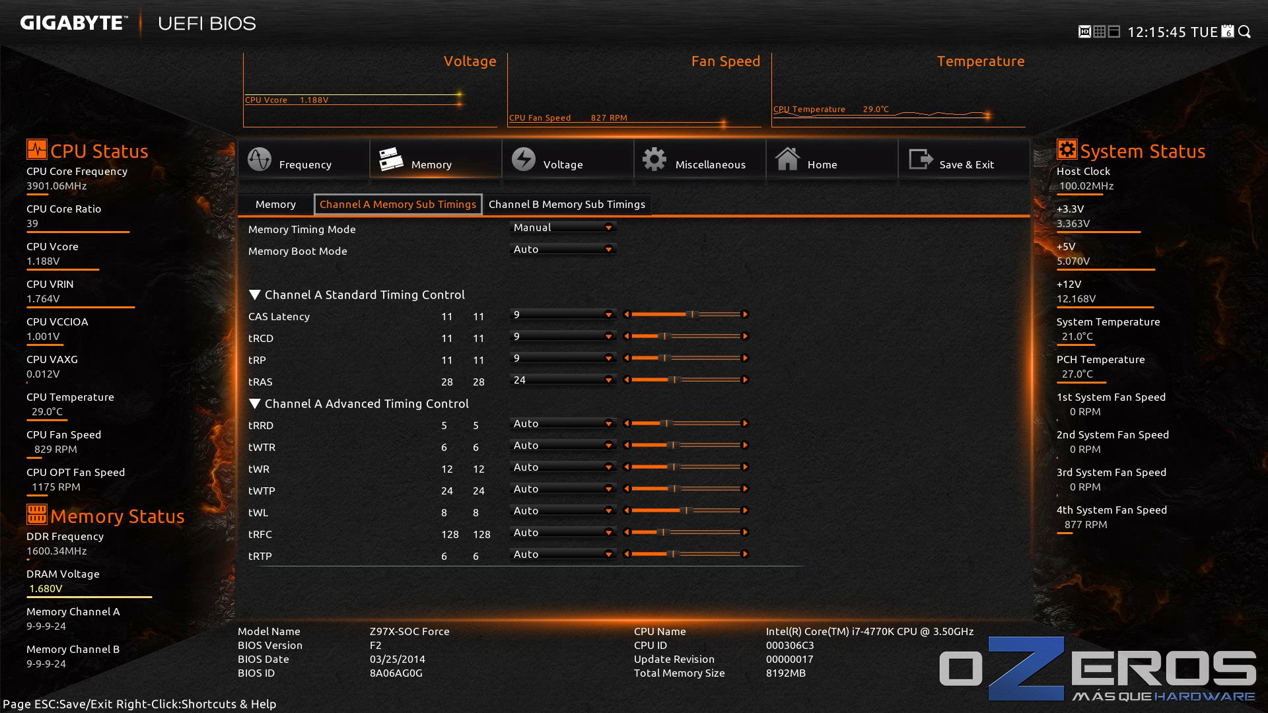Click the left arrow of the CAS Latency slider
The width and height of the screenshot is (1268, 713).
627,315
